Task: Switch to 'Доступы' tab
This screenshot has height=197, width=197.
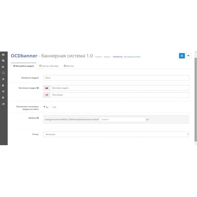Action: pos(69,66)
